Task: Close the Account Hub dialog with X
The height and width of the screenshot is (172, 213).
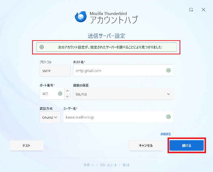Action: click(204, 10)
